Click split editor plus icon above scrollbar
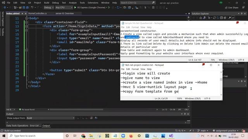The width and height of the screenshot is (248, 139). 188,17
